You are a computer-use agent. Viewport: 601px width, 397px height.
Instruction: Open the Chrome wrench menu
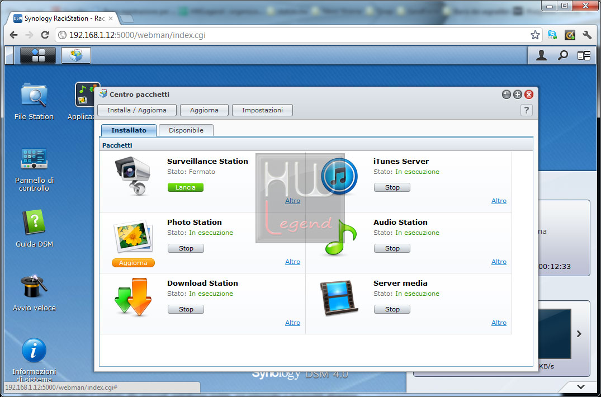[587, 35]
